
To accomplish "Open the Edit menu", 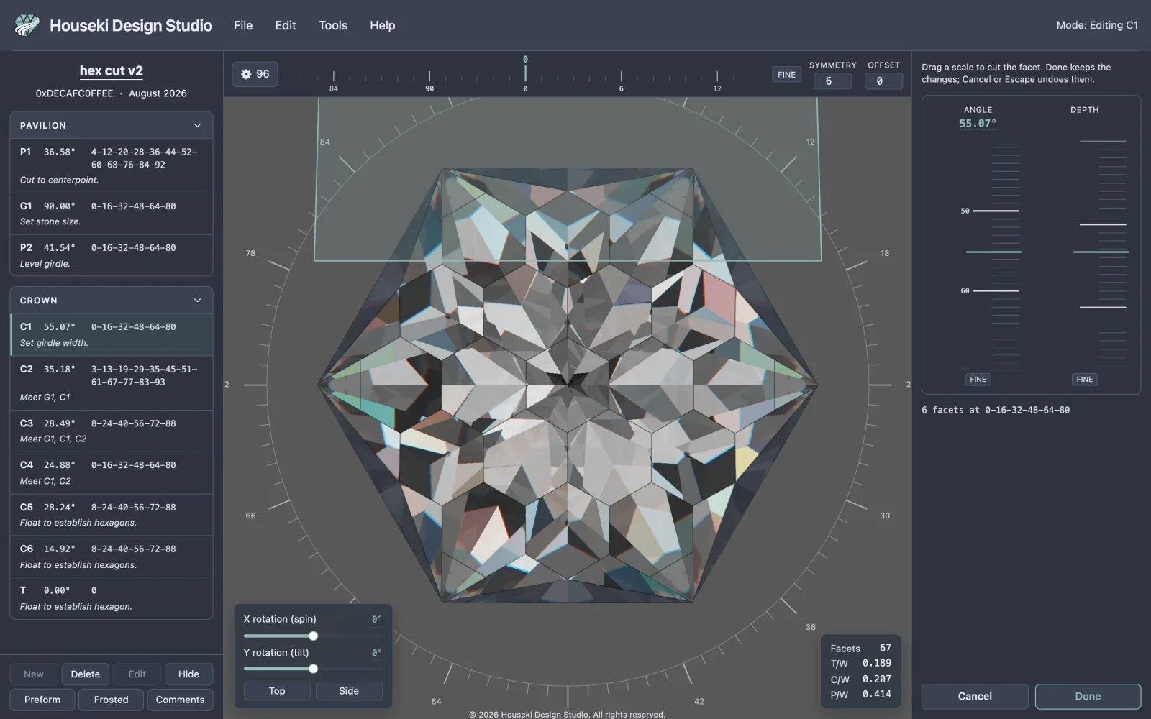I will pos(286,25).
